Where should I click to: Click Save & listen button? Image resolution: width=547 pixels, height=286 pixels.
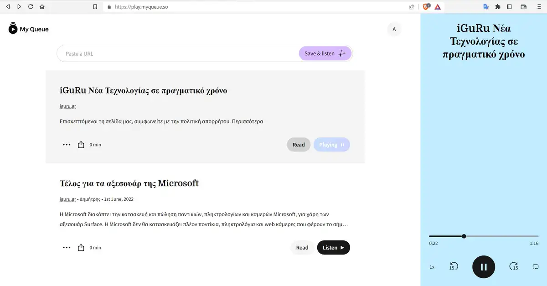[325, 53]
